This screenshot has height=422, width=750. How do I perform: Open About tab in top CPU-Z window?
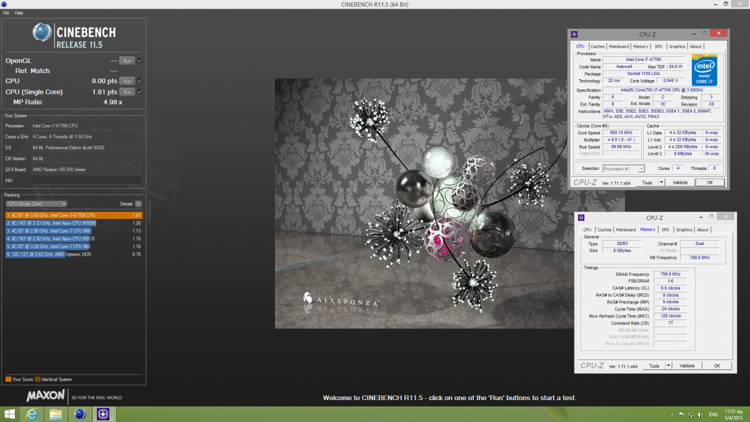click(696, 46)
